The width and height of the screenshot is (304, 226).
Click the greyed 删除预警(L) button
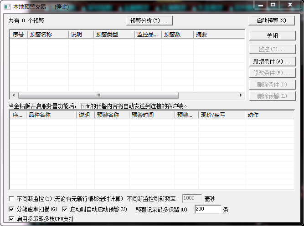tap(273, 96)
